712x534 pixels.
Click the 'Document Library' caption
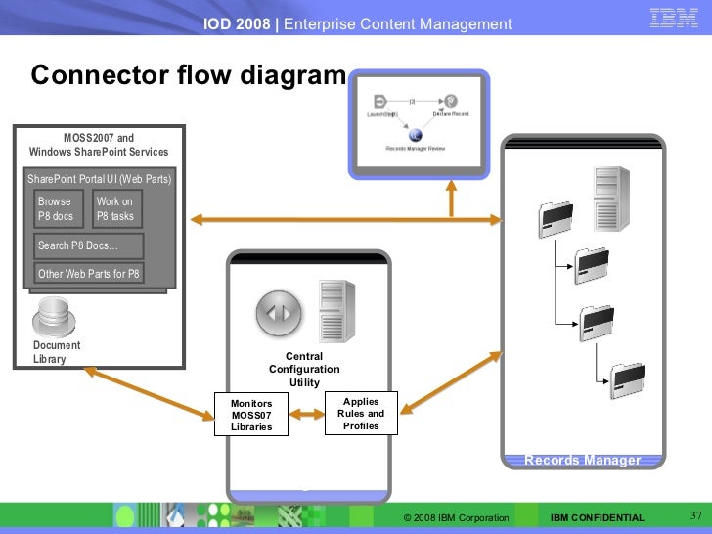coord(57,352)
